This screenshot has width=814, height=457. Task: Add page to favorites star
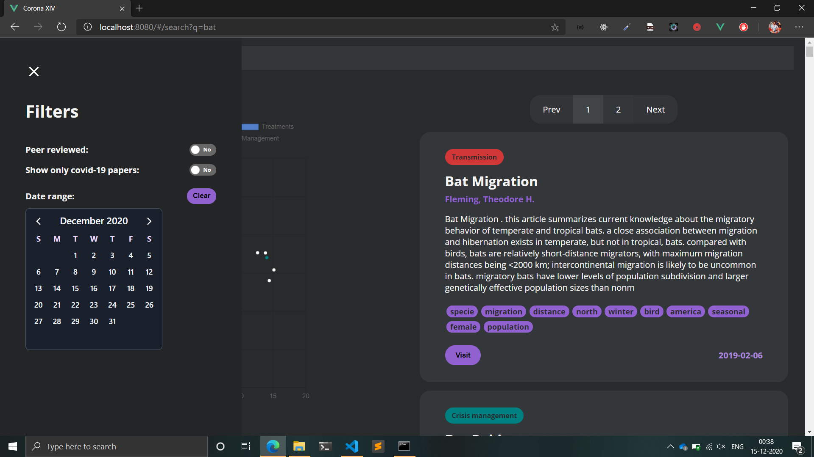point(555,28)
